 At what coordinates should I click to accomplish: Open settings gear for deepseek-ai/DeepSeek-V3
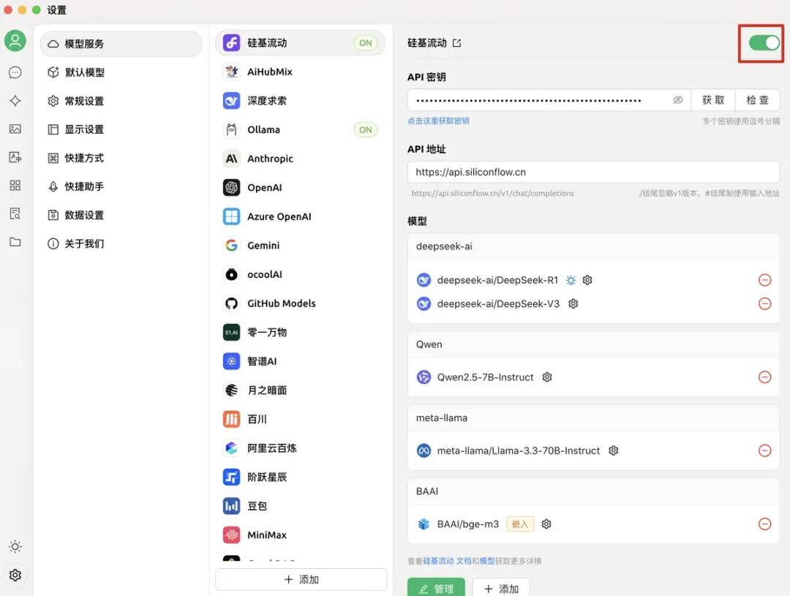573,303
